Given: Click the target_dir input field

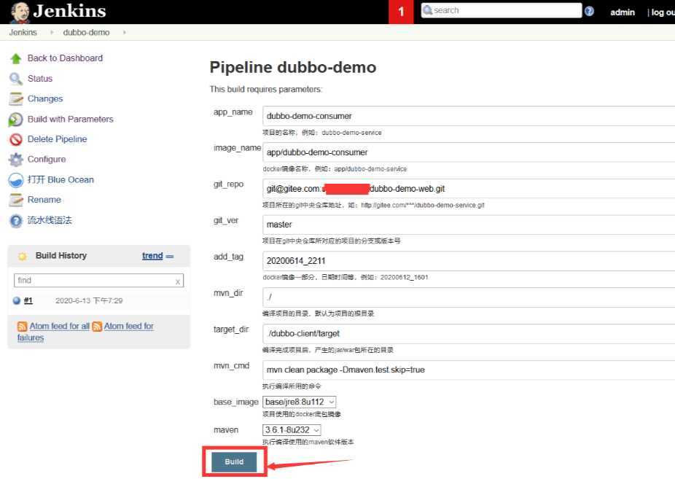Looking at the screenshot, I should pyautogui.click(x=469, y=333).
